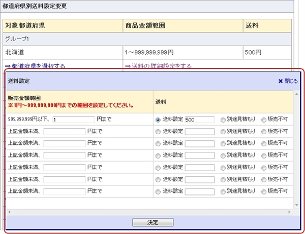Select 別途見積もり radio in the fifth row

click(x=223, y=167)
